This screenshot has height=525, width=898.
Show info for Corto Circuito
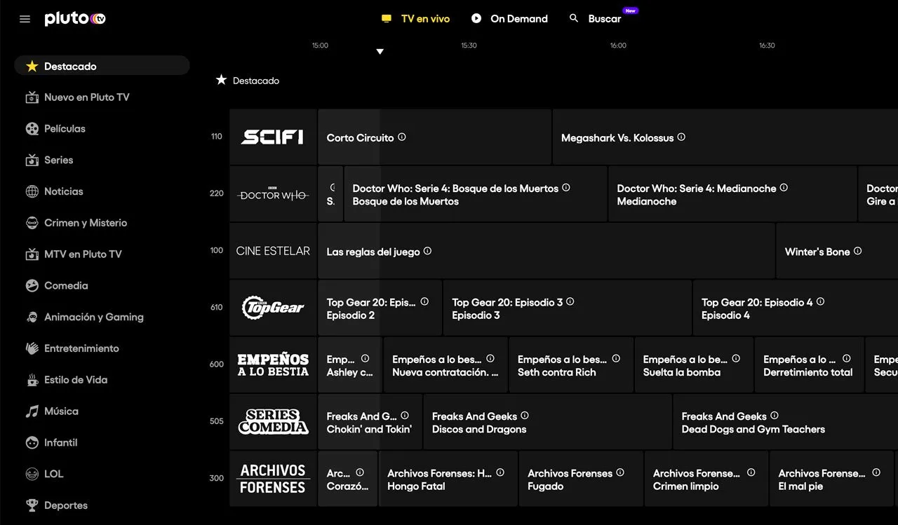[402, 137]
